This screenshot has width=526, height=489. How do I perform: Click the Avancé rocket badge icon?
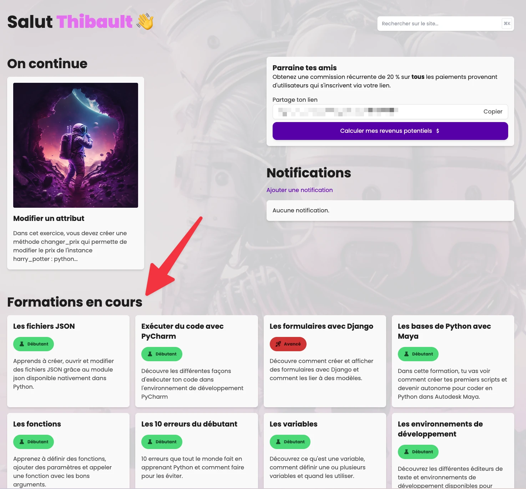click(x=278, y=344)
